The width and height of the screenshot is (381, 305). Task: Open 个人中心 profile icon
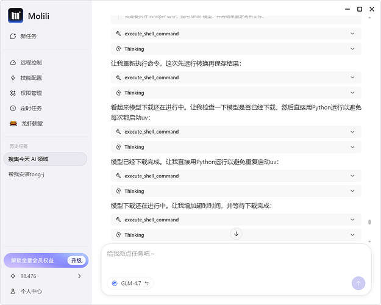(14, 292)
